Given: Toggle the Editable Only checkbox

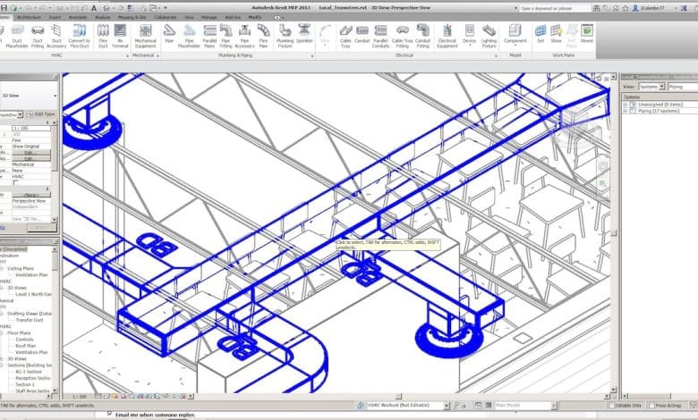Looking at the screenshot, I should [x=611, y=406].
